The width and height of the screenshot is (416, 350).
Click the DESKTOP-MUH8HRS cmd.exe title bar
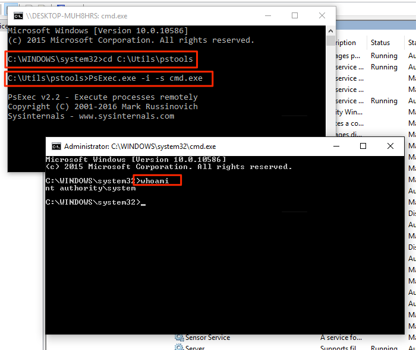149,16
